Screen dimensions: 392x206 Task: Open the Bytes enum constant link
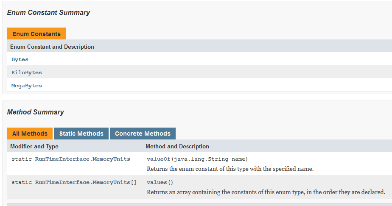[20, 59]
